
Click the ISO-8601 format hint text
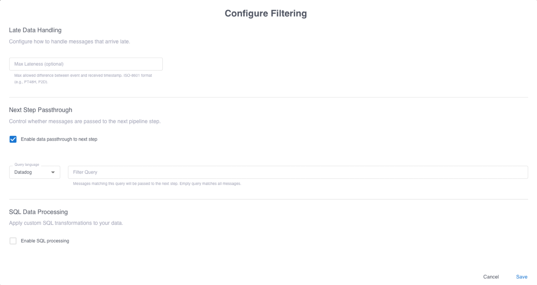[x=83, y=79]
